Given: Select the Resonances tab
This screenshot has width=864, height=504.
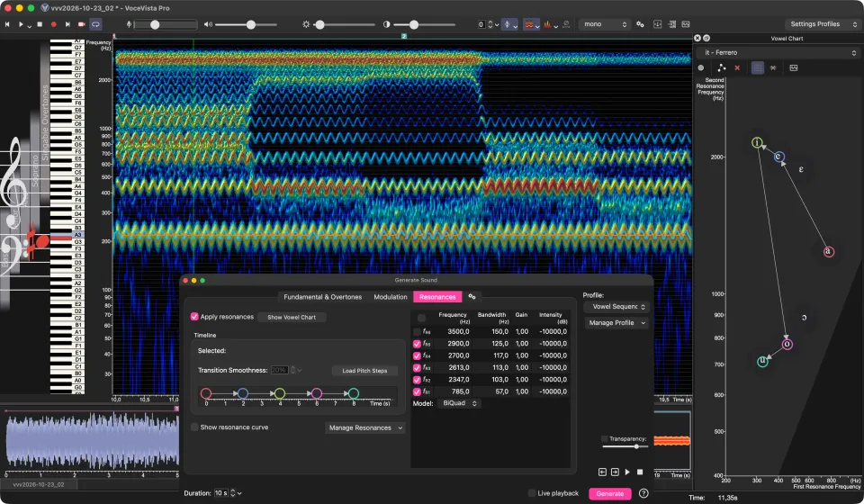Looking at the screenshot, I should 437,297.
